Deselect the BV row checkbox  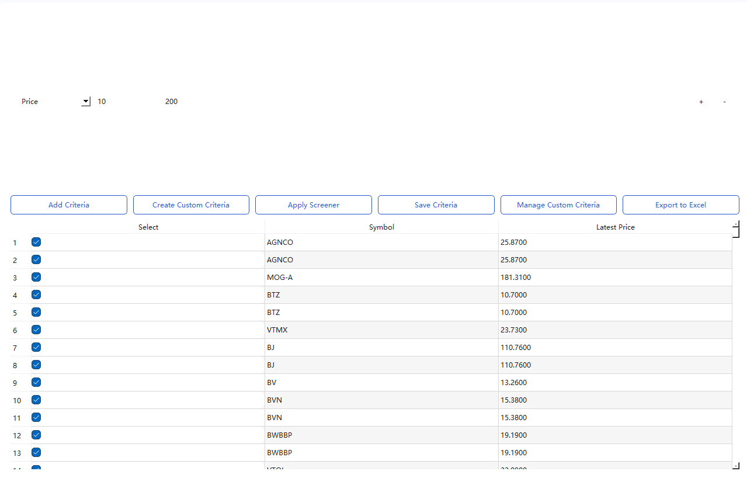(x=36, y=382)
